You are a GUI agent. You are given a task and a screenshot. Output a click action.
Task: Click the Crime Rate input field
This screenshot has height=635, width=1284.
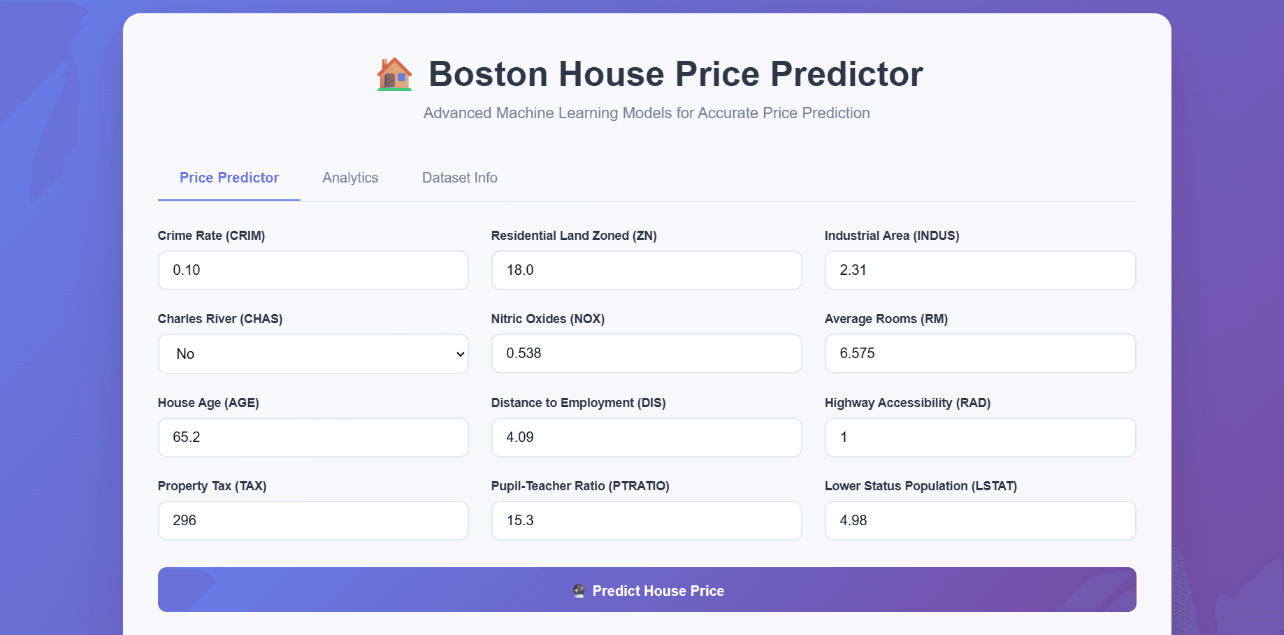(x=313, y=270)
